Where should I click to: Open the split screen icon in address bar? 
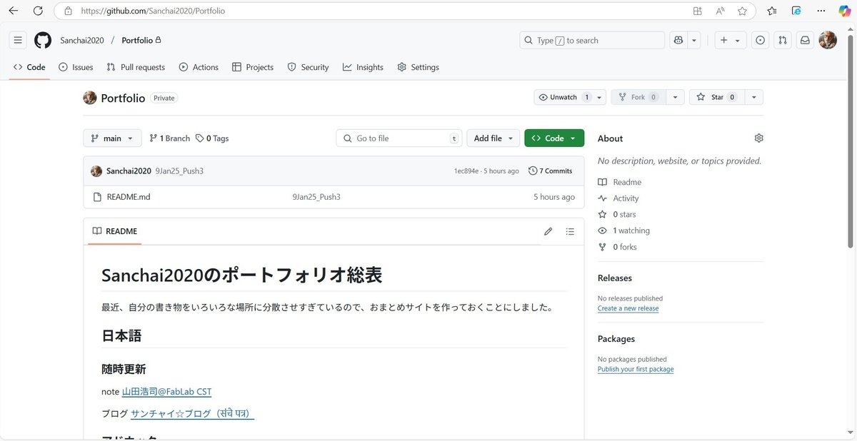click(x=697, y=11)
